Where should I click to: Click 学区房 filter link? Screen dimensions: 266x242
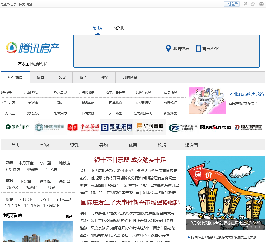click(51, 169)
